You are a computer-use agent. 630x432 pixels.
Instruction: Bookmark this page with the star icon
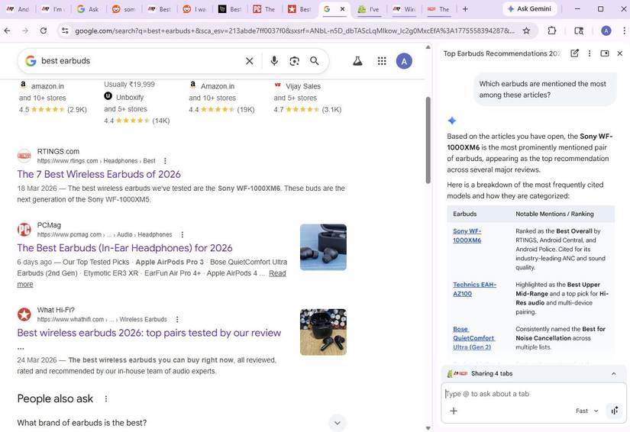(x=526, y=31)
